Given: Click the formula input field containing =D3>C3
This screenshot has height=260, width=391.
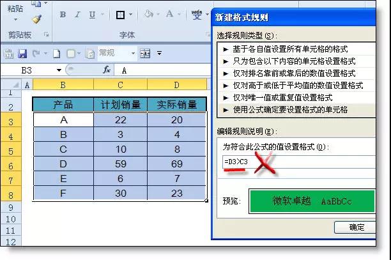Looking at the screenshot, I should pos(297,162).
